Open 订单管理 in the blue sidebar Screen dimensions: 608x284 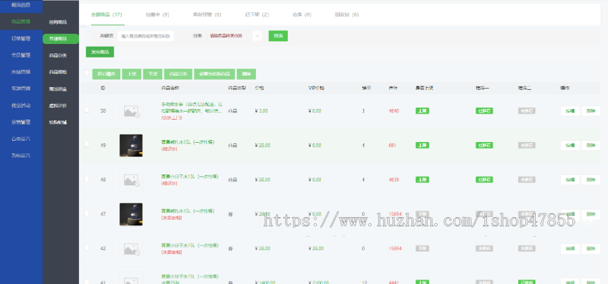(22, 39)
